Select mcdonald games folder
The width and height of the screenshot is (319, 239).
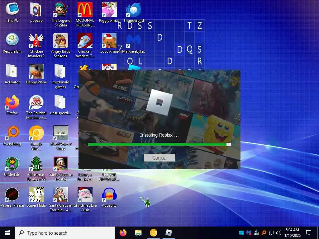point(60,77)
